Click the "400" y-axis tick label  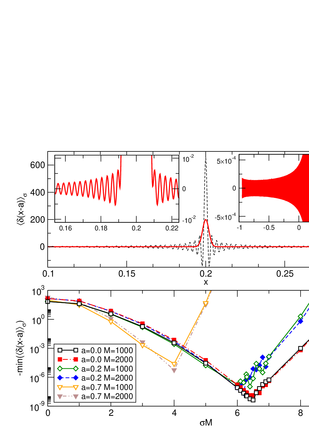[38, 192]
